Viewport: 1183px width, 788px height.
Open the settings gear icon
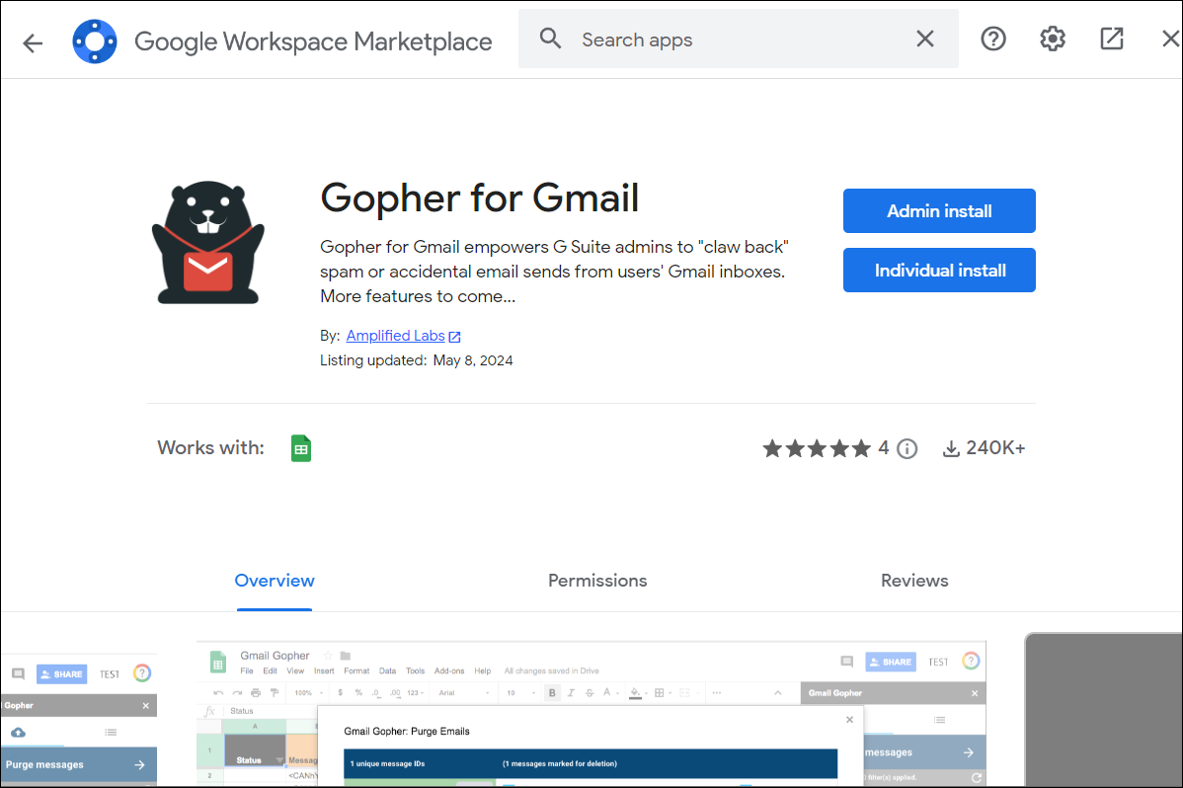pyautogui.click(x=1053, y=39)
